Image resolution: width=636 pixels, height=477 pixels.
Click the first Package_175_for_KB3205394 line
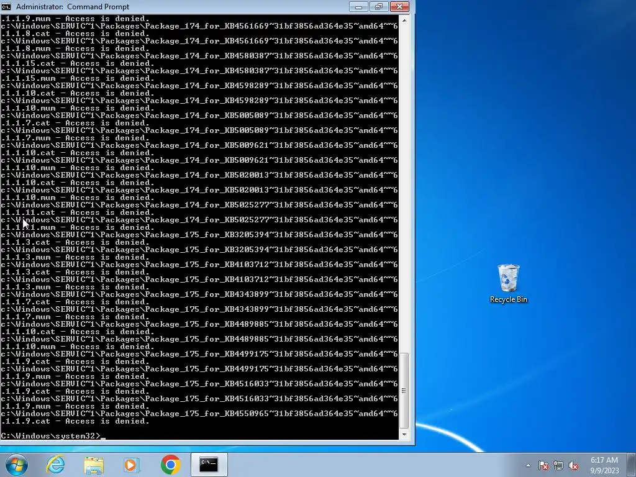point(199,235)
